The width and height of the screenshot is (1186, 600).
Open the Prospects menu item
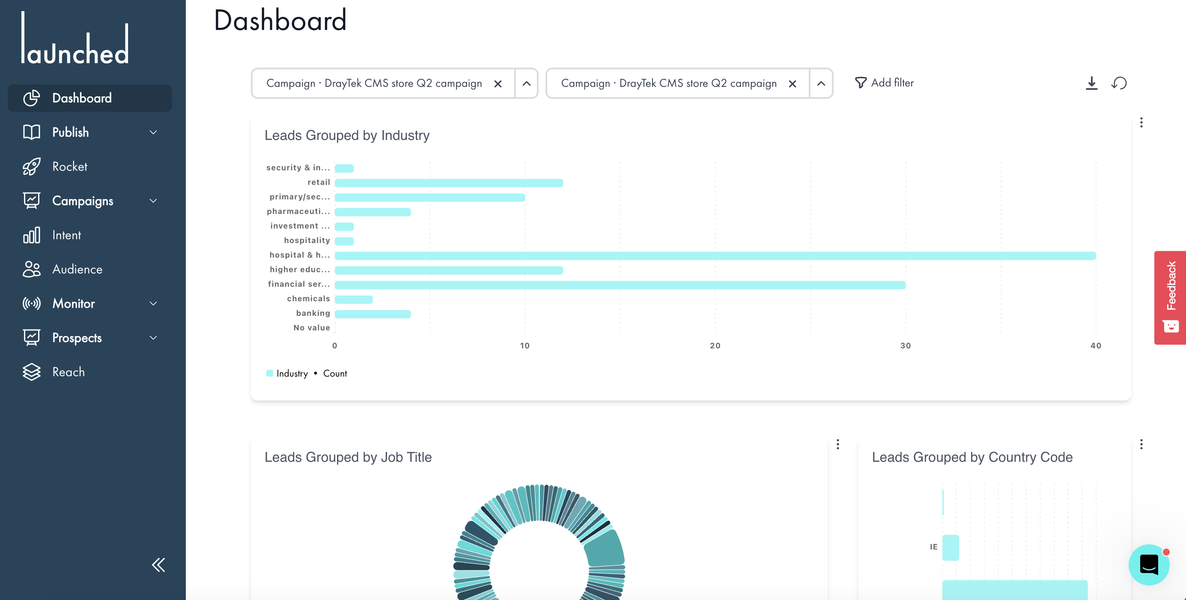coord(90,338)
